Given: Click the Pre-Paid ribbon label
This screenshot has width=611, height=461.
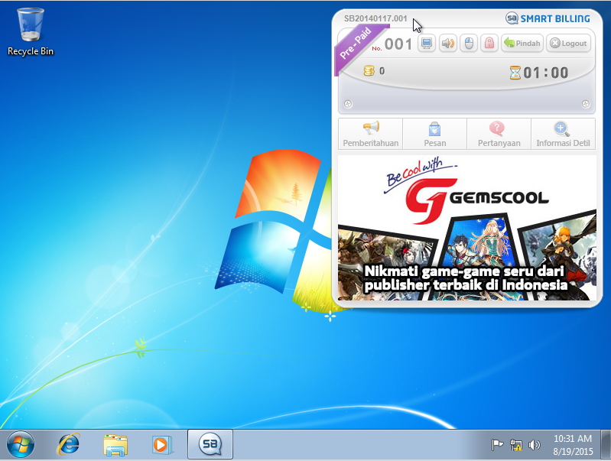Looking at the screenshot, I should click(x=355, y=44).
